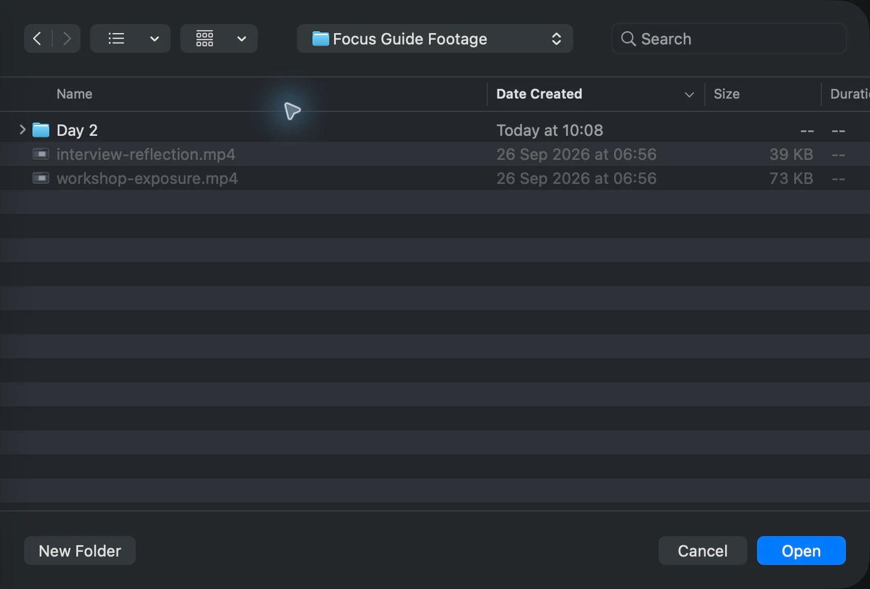This screenshot has height=589, width=870.
Task: Click the 39 KB size value
Action: coord(791,154)
